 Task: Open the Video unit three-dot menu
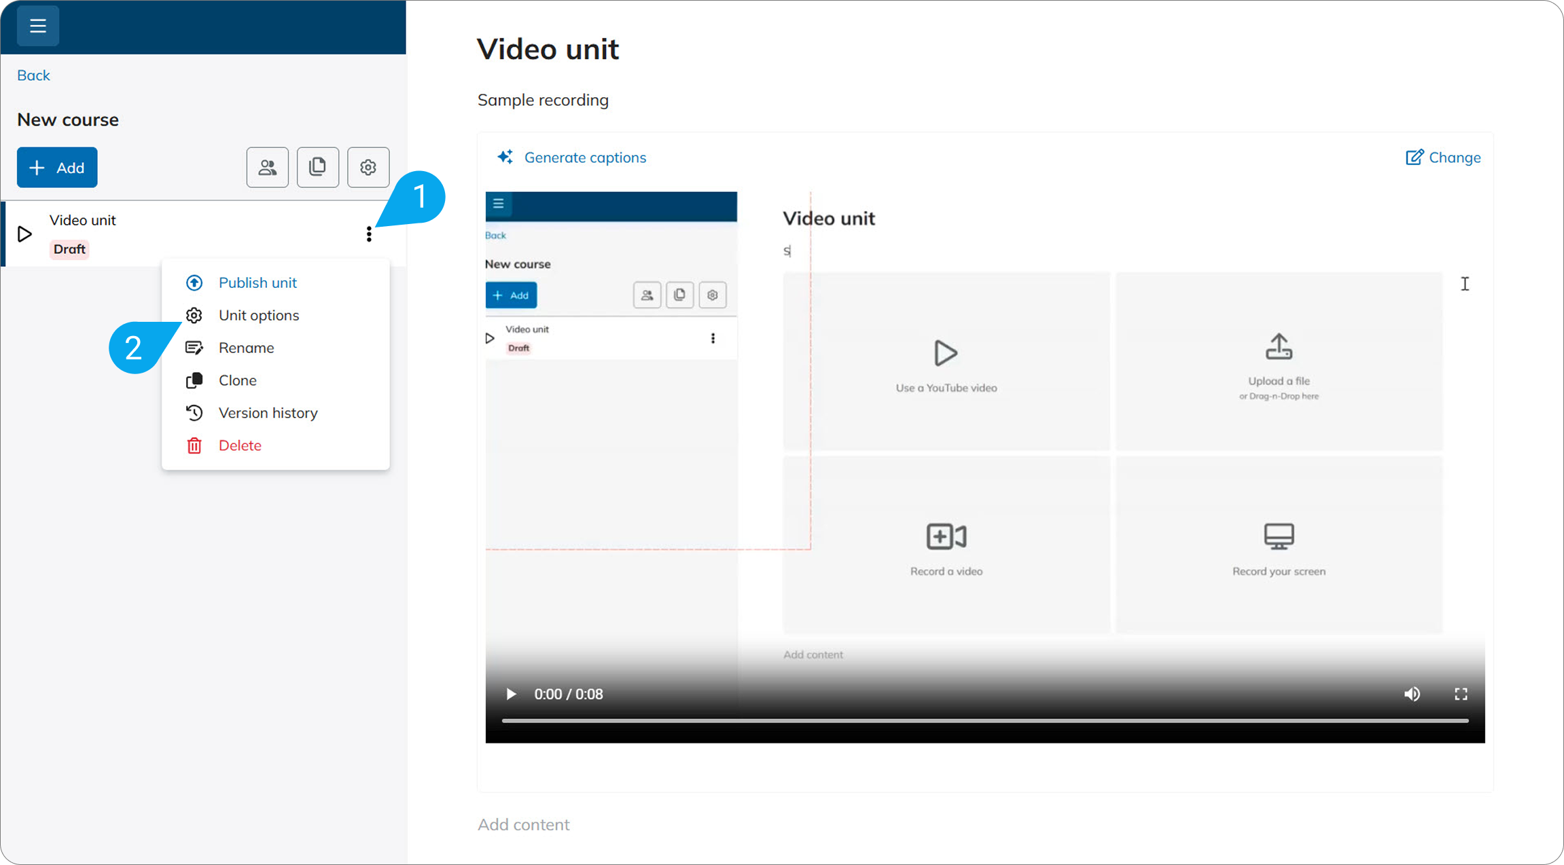[x=369, y=234]
